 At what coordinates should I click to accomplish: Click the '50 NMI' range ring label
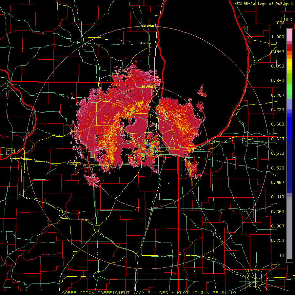(x=147, y=87)
